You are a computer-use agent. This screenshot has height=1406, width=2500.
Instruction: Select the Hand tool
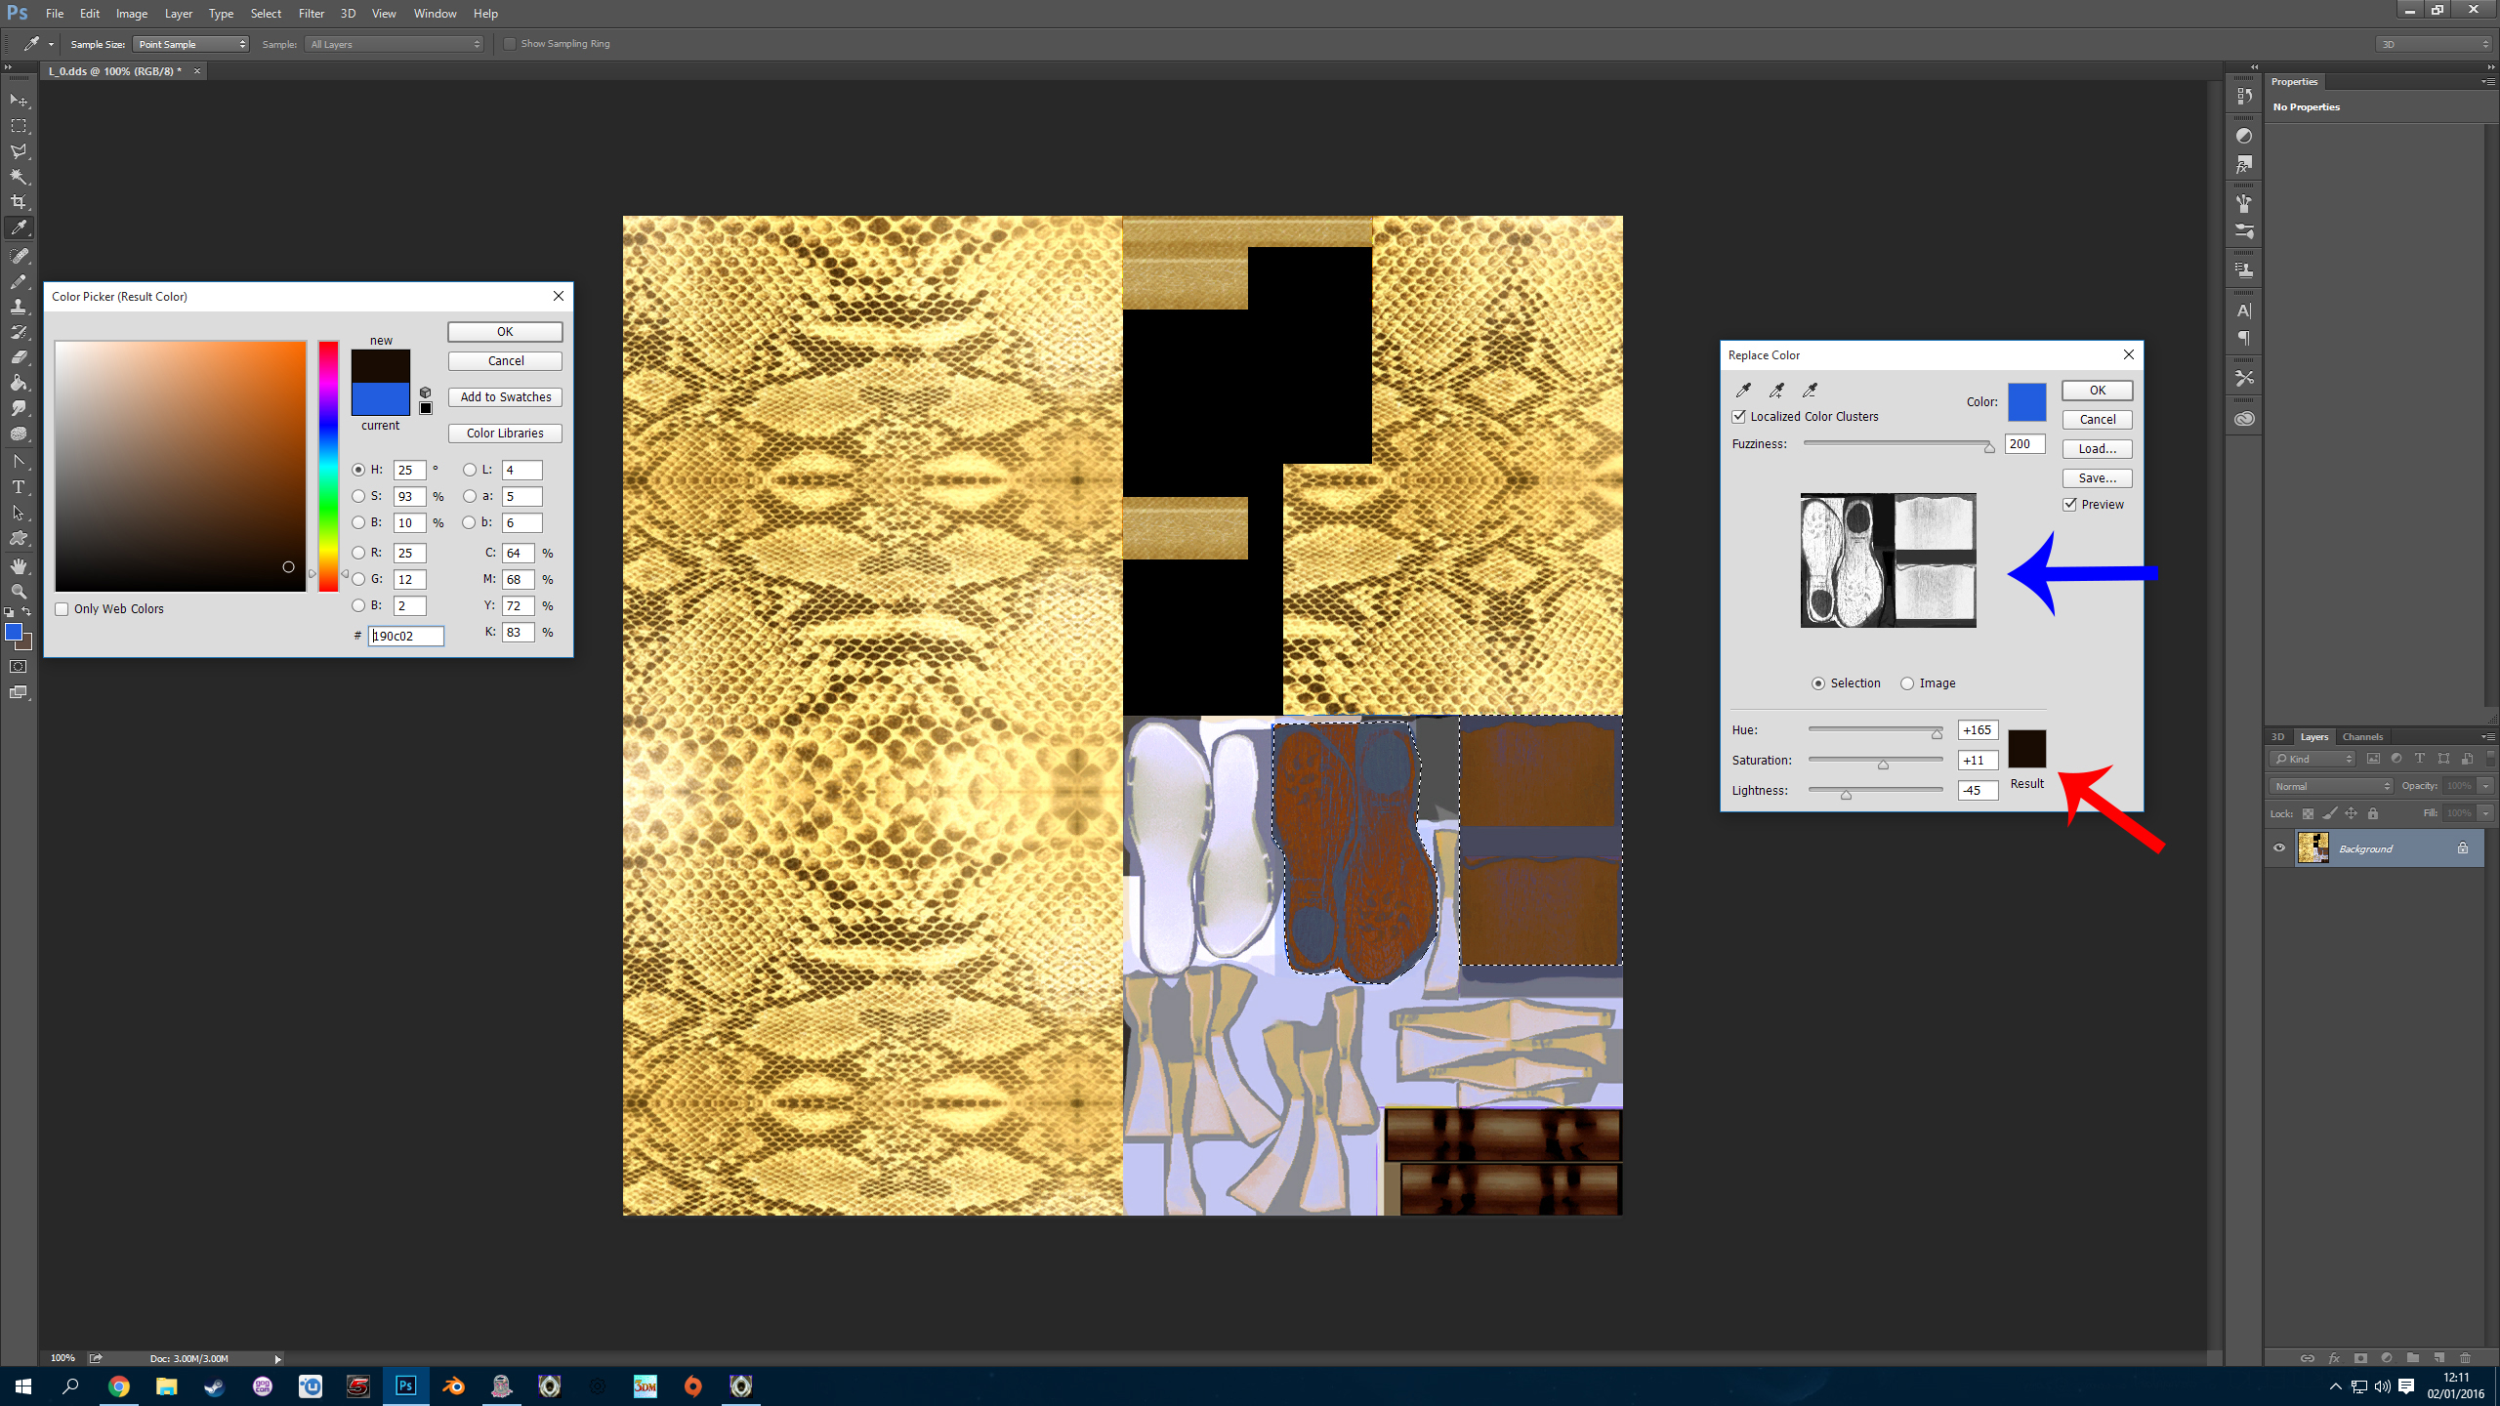point(19,566)
